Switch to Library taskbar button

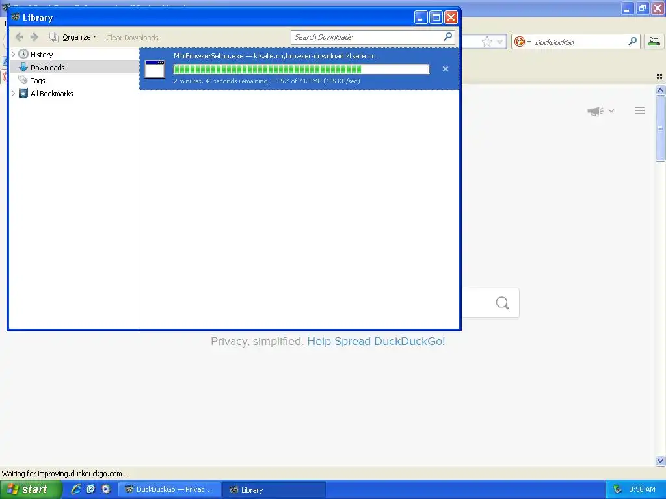coord(274,490)
